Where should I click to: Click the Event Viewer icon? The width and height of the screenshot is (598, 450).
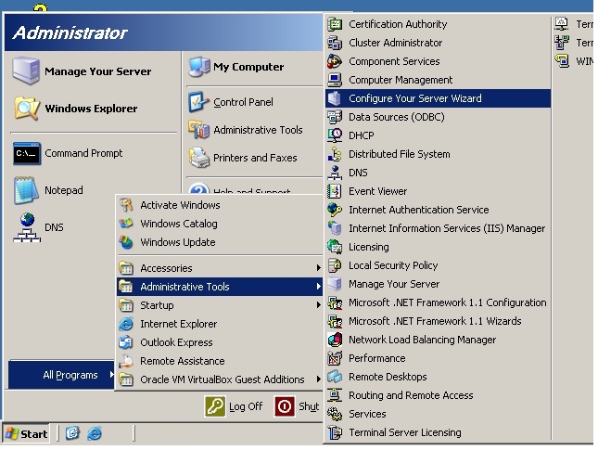(335, 191)
